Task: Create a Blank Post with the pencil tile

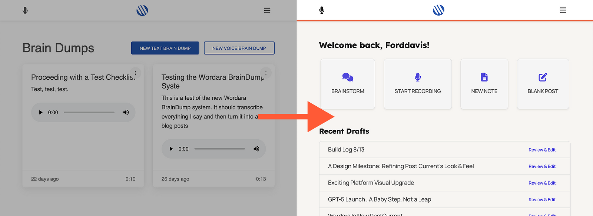Action: pyautogui.click(x=543, y=84)
